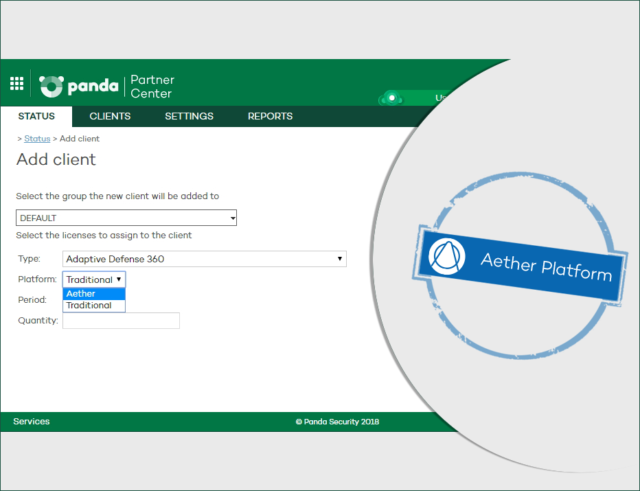Open the apps grid menu icon

pyautogui.click(x=16, y=84)
